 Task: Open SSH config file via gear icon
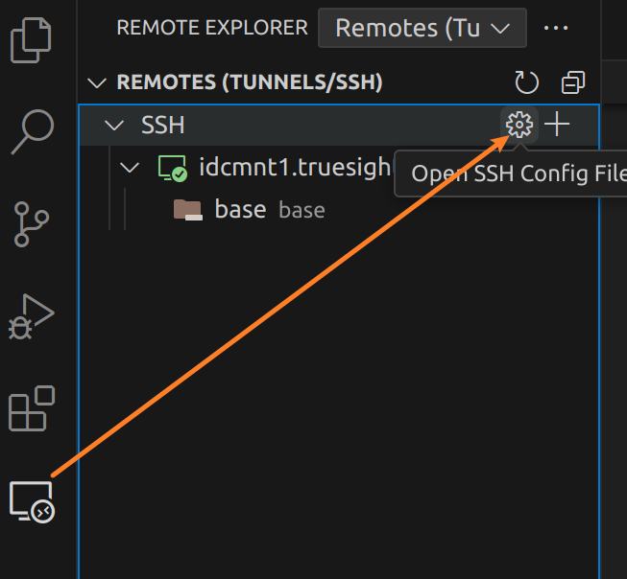point(518,125)
